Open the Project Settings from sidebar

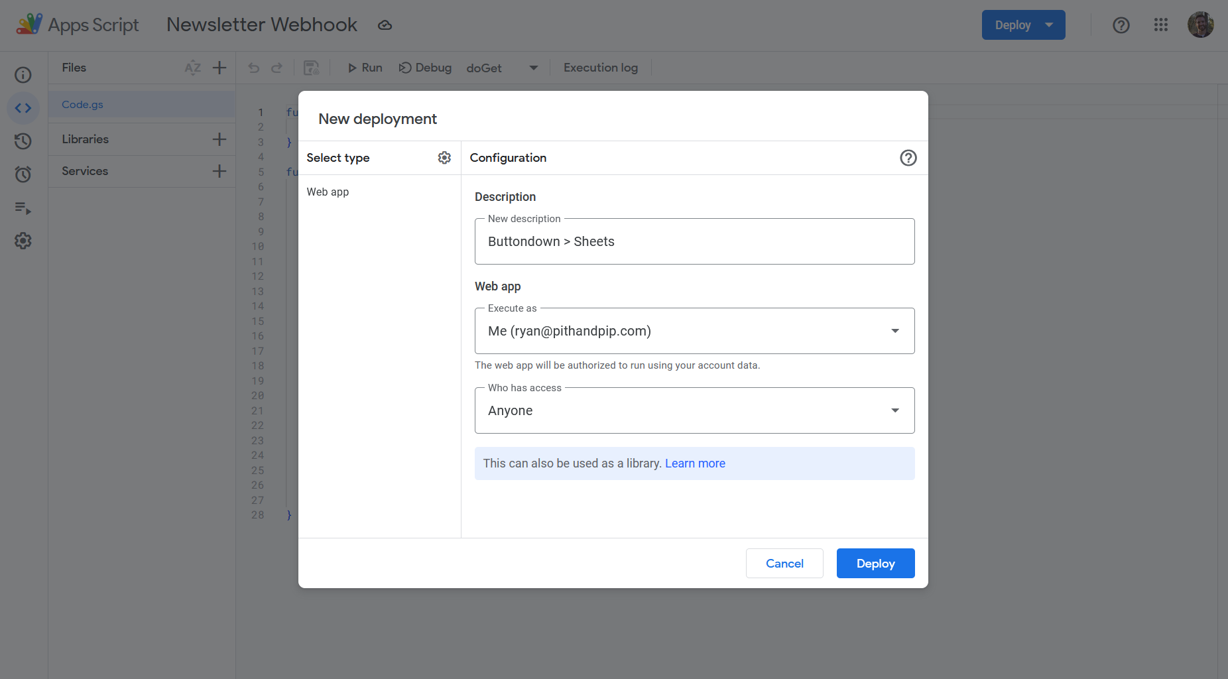(23, 241)
